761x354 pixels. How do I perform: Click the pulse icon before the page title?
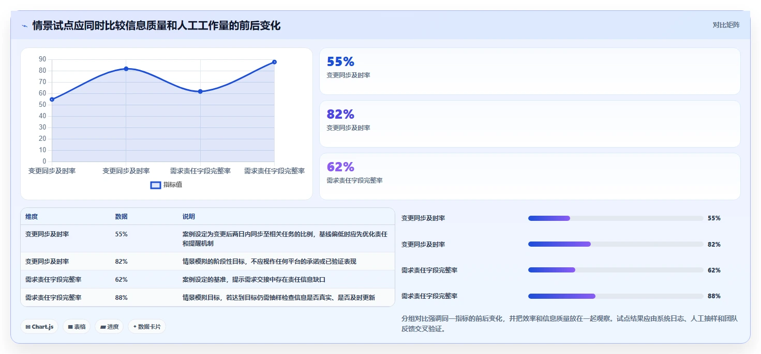pyautogui.click(x=25, y=26)
